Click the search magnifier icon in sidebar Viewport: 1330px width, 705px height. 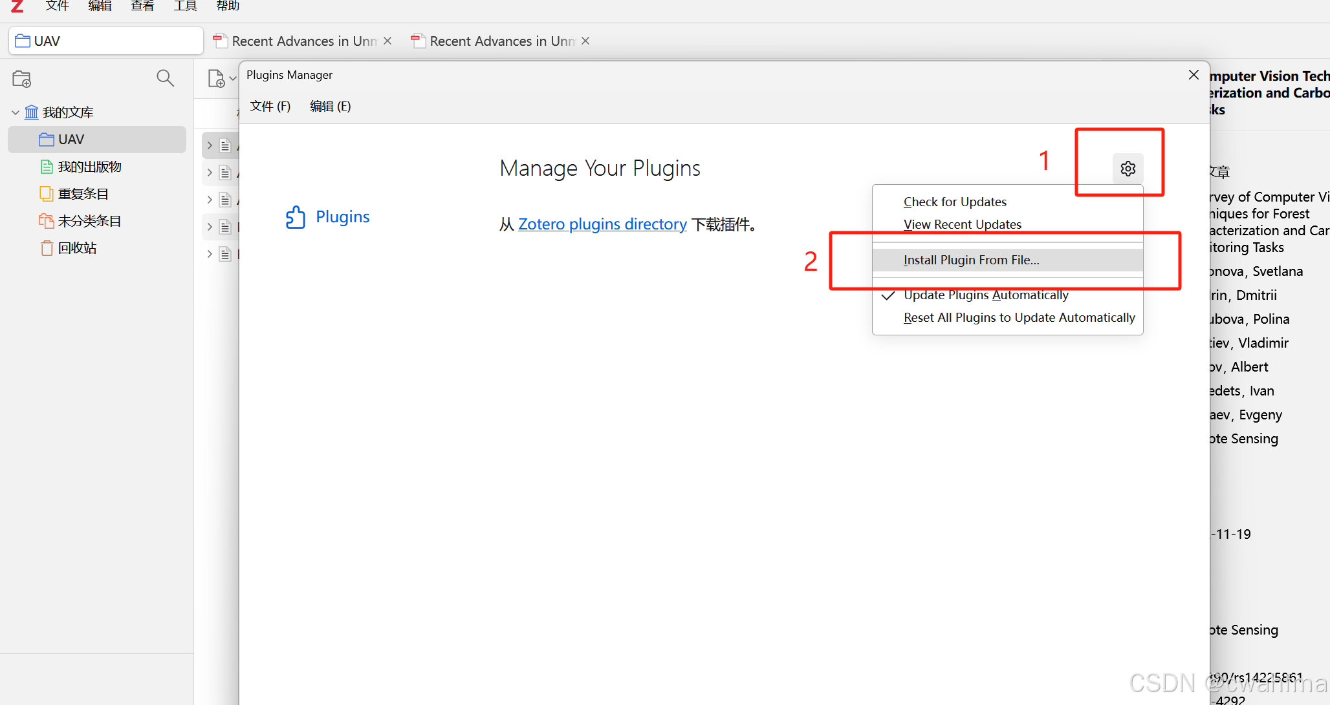[x=165, y=78]
